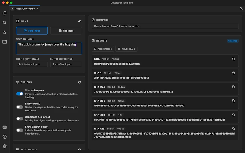Viewport: 245px width, 153px height.
Task: Click the SHA-384 hash string
Action: point(160,120)
